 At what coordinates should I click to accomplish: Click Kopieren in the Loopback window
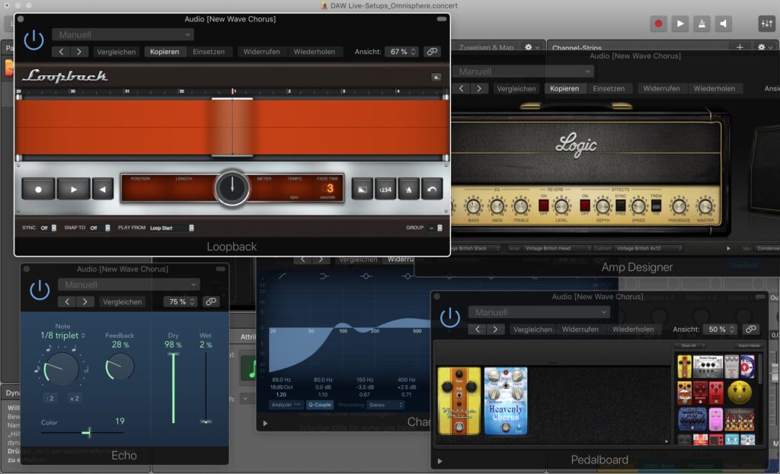165,52
